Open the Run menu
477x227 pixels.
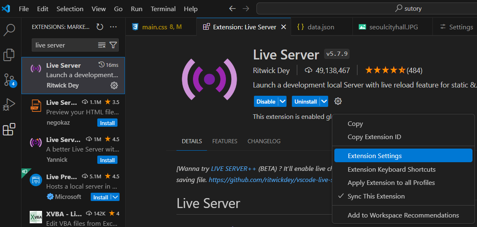pos(136,9)
